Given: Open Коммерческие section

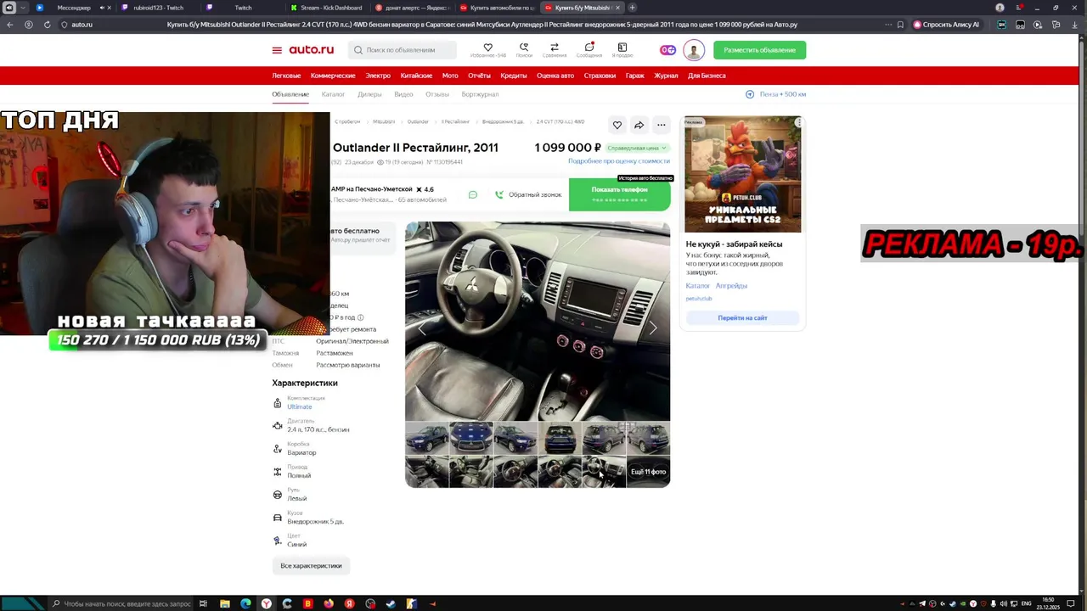Looking at the screenshot, I should click(x=333, y=76).
